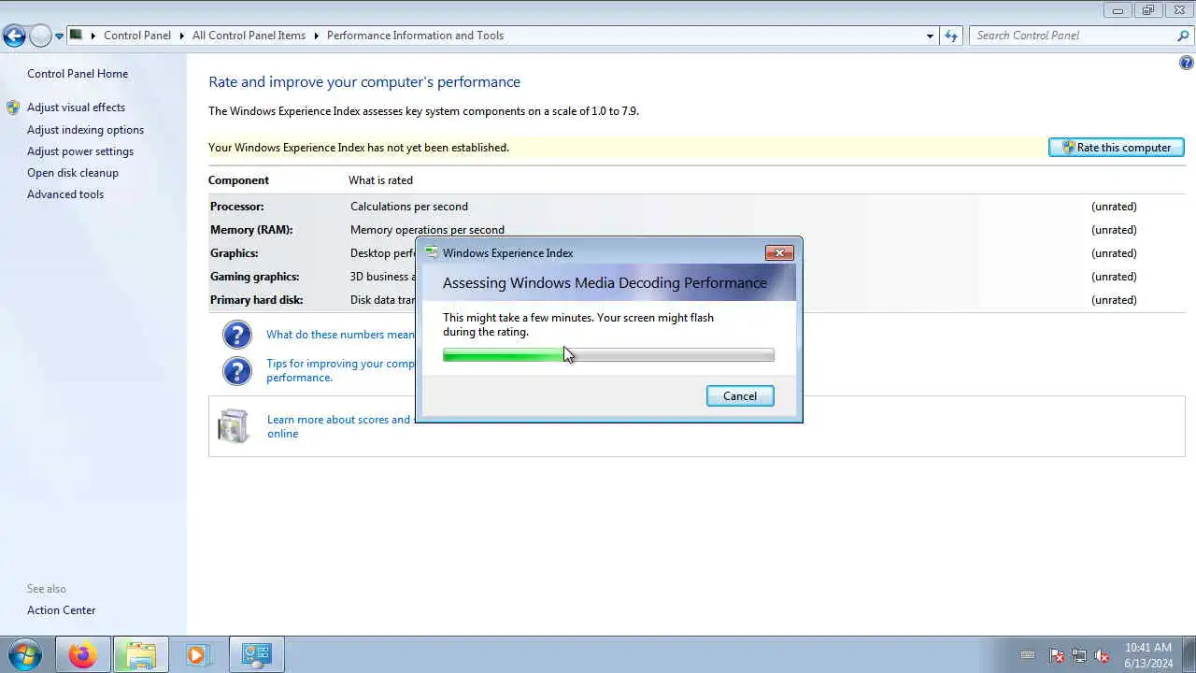
Task: Open Windows Media Player from taskbar
Action: click(197, 655)
